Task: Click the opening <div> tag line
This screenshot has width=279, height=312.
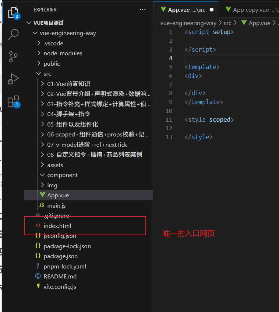Action: pos(193,76)
